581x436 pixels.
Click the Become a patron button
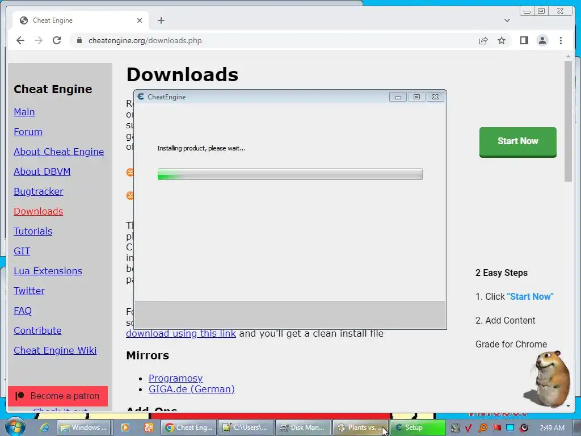[x=58, y=396]
